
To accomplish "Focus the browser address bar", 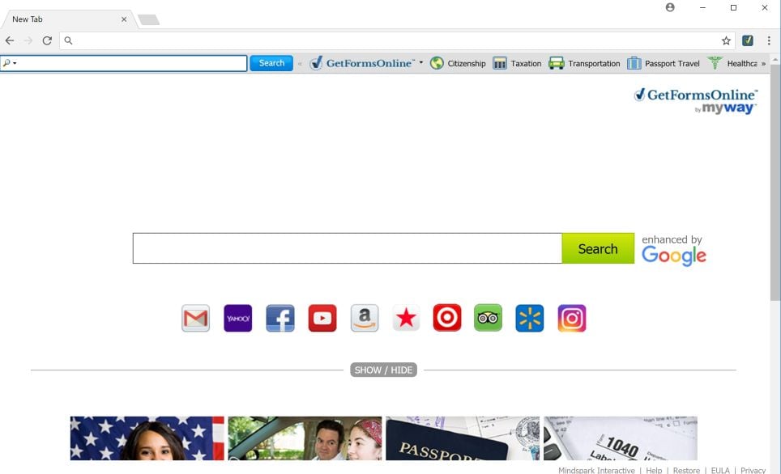I will pyautogui.click(x=396, y=40).
